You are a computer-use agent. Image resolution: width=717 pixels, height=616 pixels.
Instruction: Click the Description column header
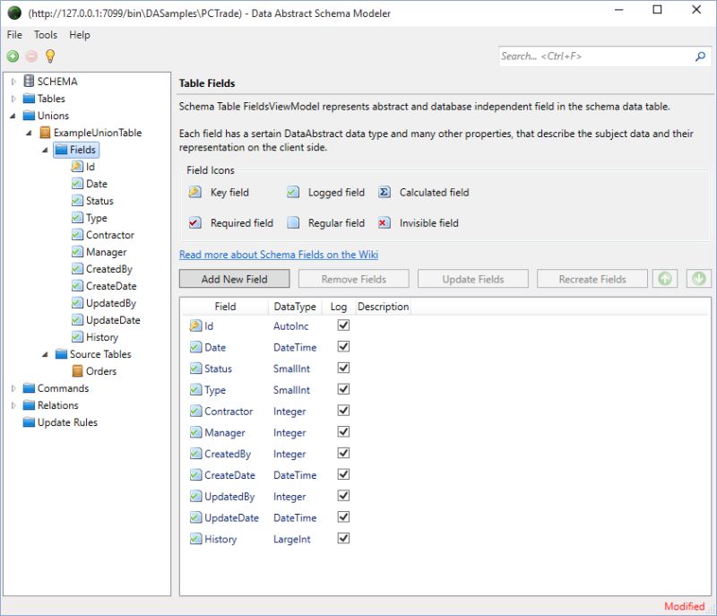(x=383, y=307)
